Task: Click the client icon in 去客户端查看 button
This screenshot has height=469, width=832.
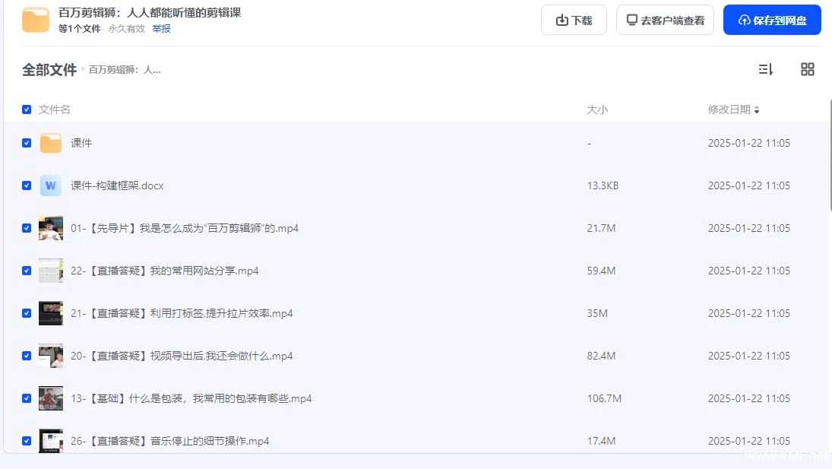Action: coord(631,20)
